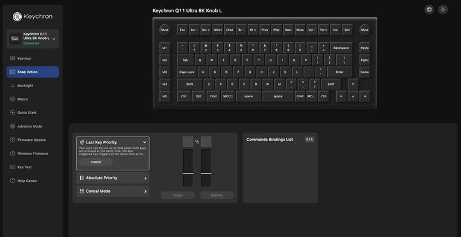Select the M2 macro key
The height and width of the screenshot is (237, 461).
click(165, 60)
